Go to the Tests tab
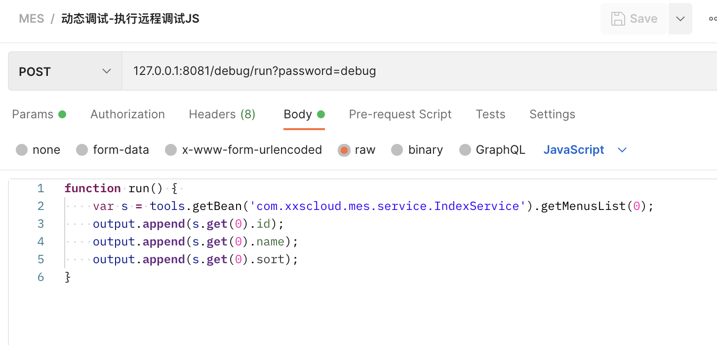Image resolution: width=717 pixels, height=345 pixels. click(490, 114)
